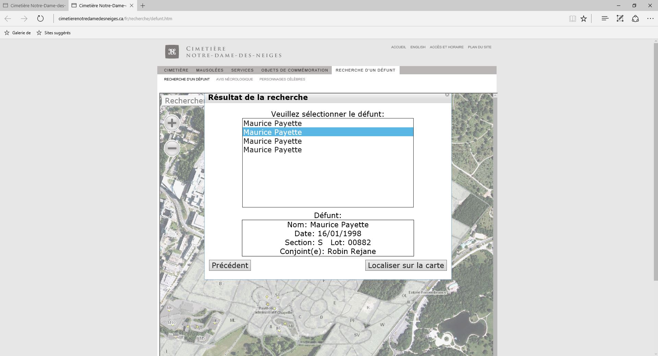Click the SV section label on map
This screenshot has height=356, width=658.
click(357, 335)
